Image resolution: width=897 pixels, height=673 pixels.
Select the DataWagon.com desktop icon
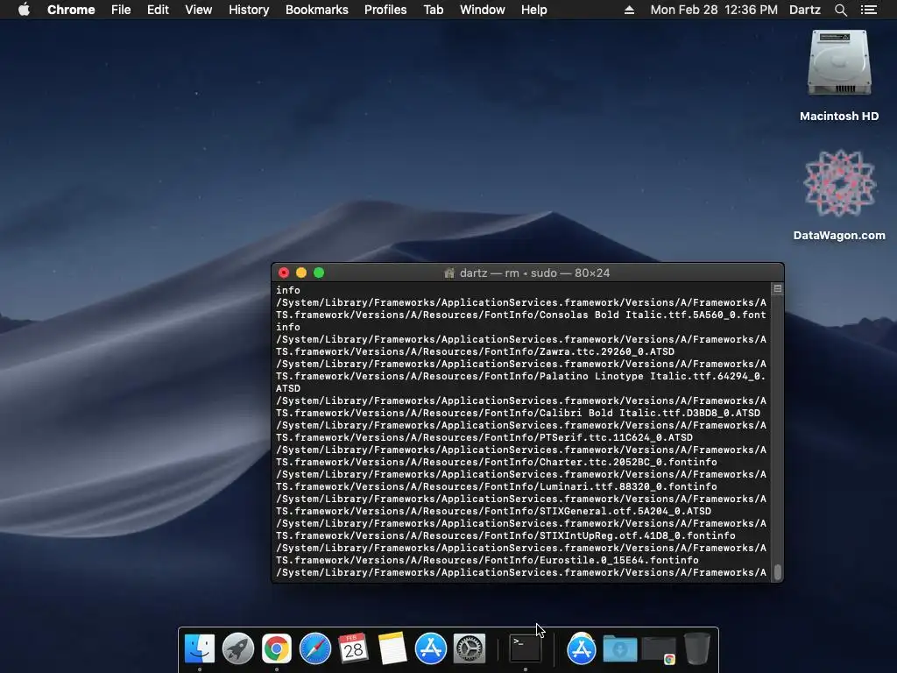pyautogui.click(x=839, y=183)
